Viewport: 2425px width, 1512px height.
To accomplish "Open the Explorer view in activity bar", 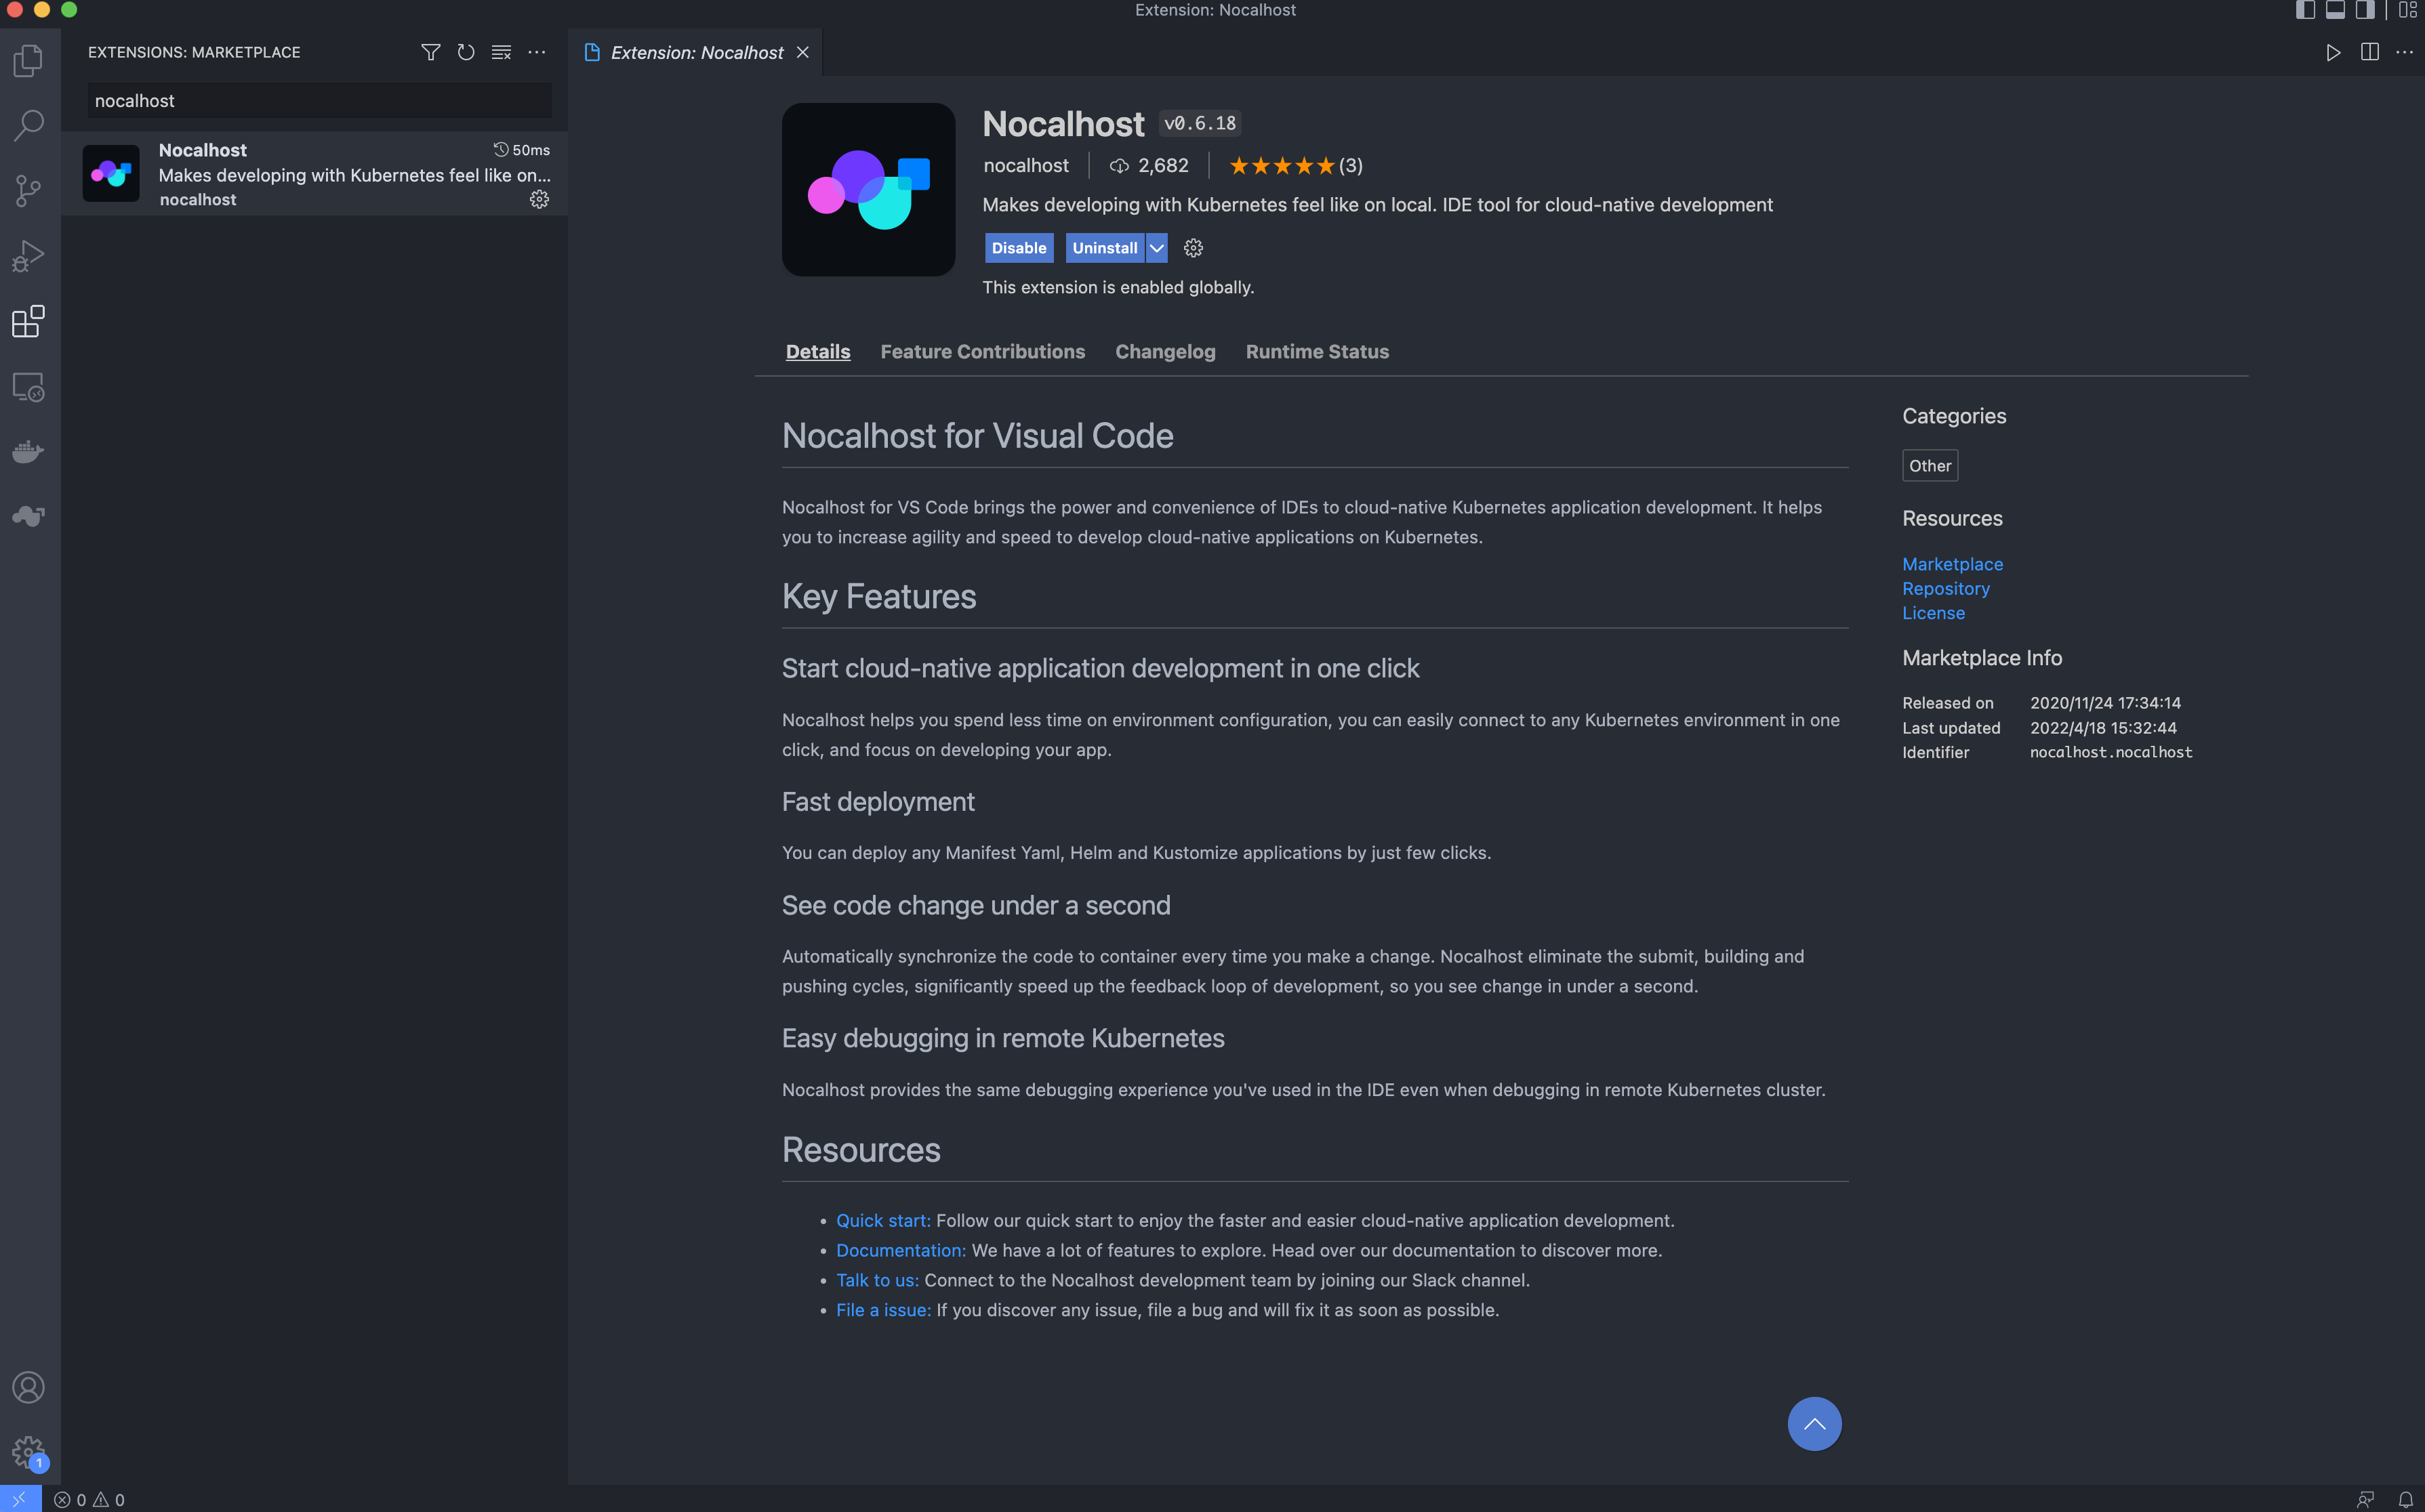I will (x=28, y=61).
